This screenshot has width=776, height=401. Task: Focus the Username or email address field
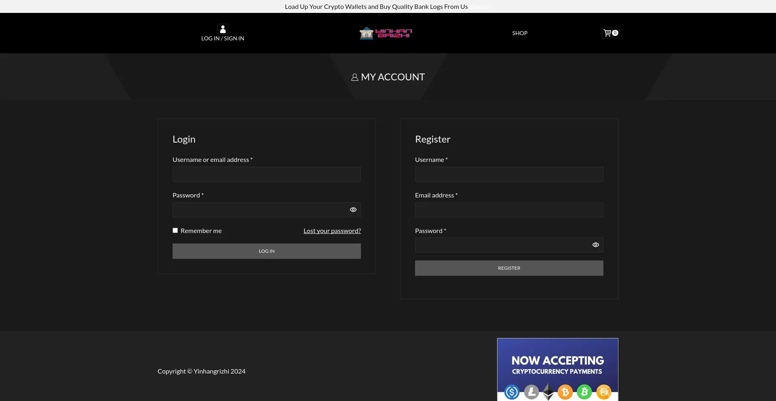(267, 174)
